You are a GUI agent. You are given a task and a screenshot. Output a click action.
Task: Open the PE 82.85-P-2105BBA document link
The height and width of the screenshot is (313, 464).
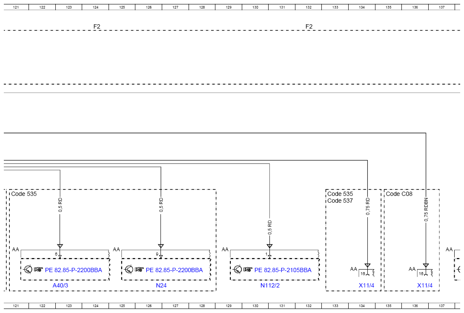tap(283, 270)
